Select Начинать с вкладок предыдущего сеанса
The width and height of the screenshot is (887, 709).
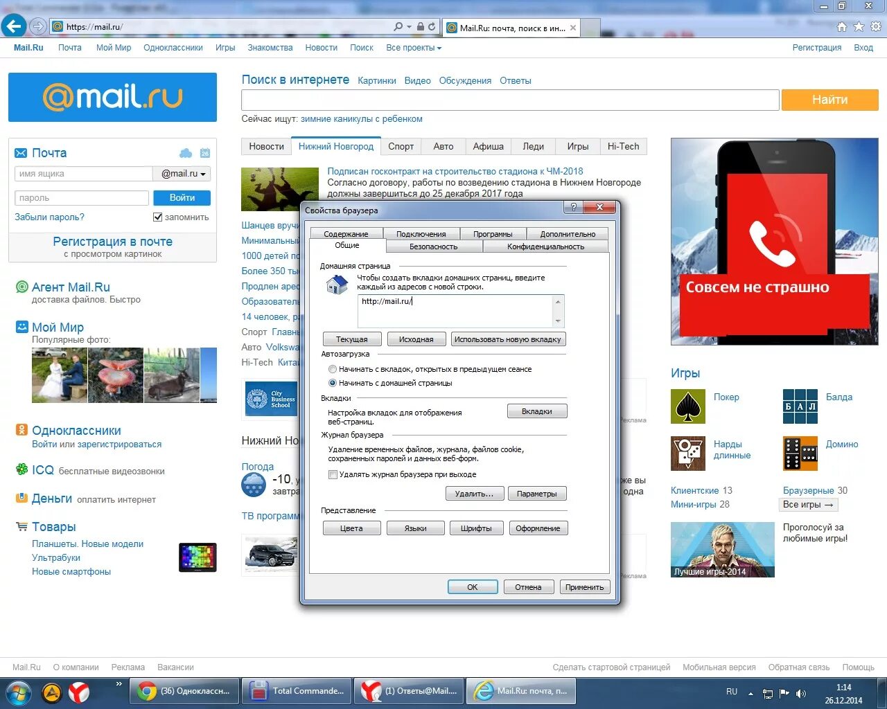pos(333,370)
